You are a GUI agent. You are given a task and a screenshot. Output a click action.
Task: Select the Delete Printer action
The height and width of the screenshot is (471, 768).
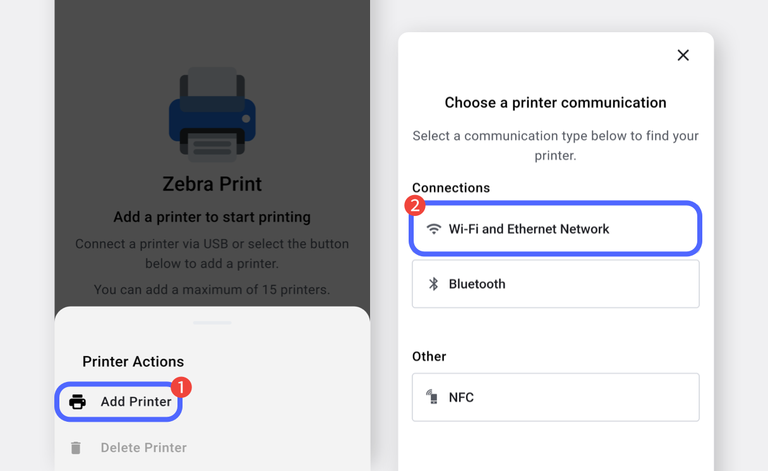coord(143,448)
